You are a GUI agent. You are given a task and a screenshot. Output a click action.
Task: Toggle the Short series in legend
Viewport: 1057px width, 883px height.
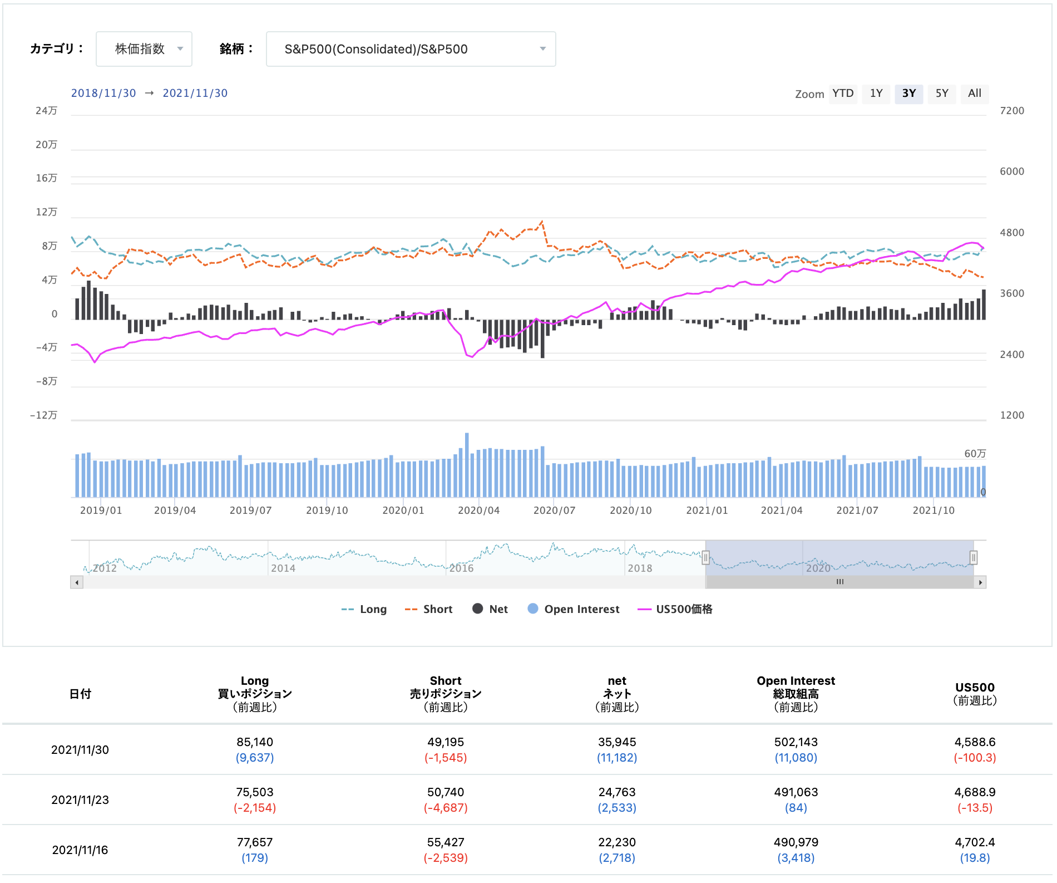pyautogui.click(x=429, y=609)
